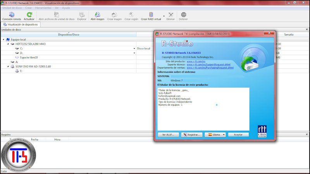Select the R-STUDIO Network 7.6.156433 version text
310x174 pixels.
181,53
